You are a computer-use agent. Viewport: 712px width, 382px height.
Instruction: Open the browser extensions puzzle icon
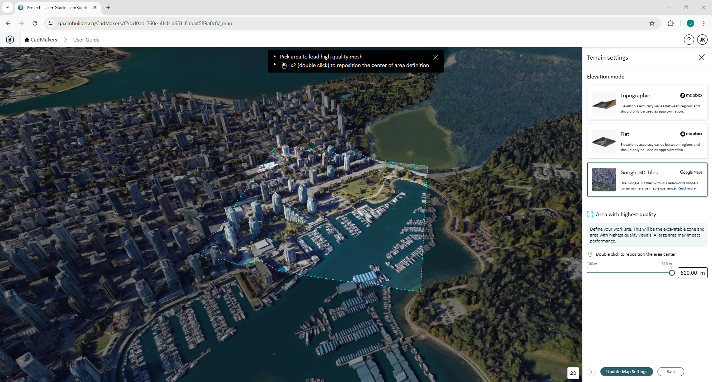click(x=670, y=23)
